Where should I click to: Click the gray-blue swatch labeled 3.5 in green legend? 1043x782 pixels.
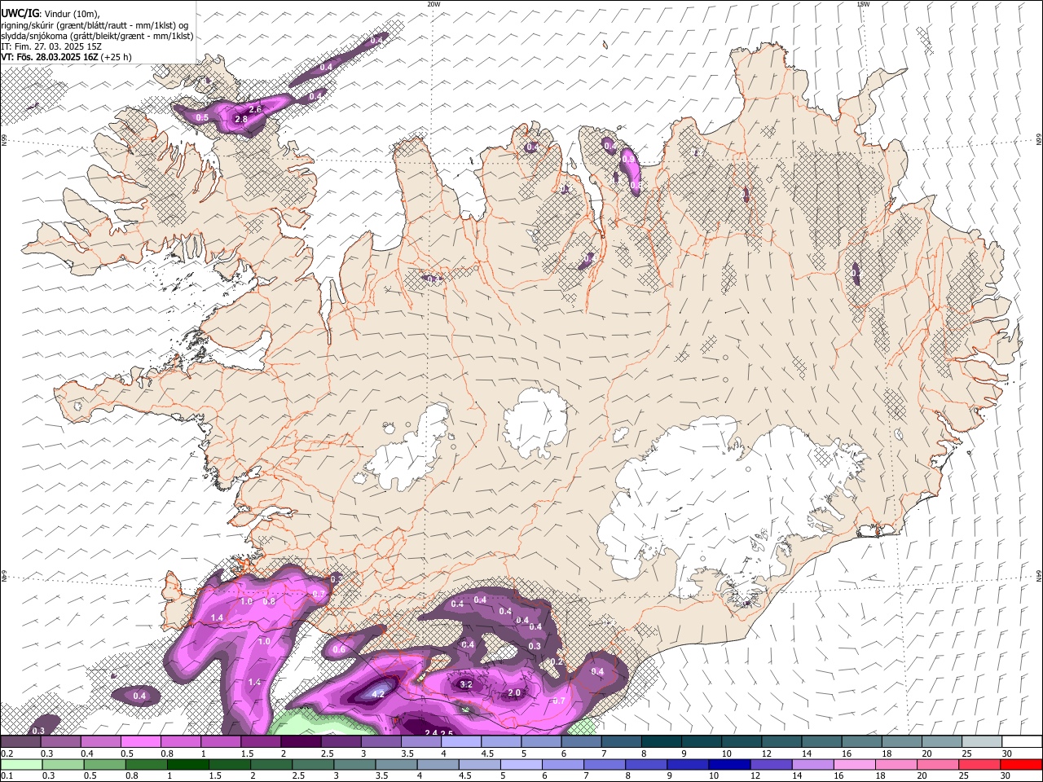(396, 764)
